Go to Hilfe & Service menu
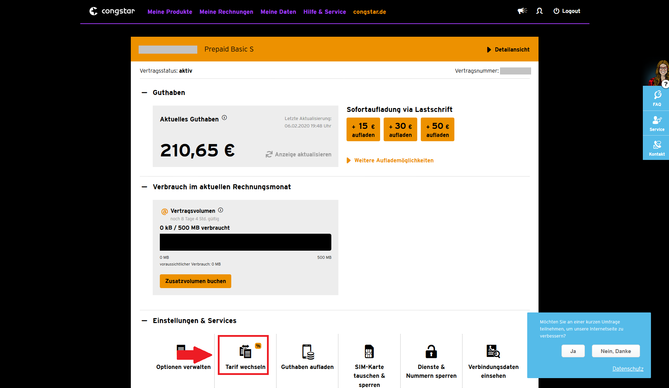 point(325,12)
